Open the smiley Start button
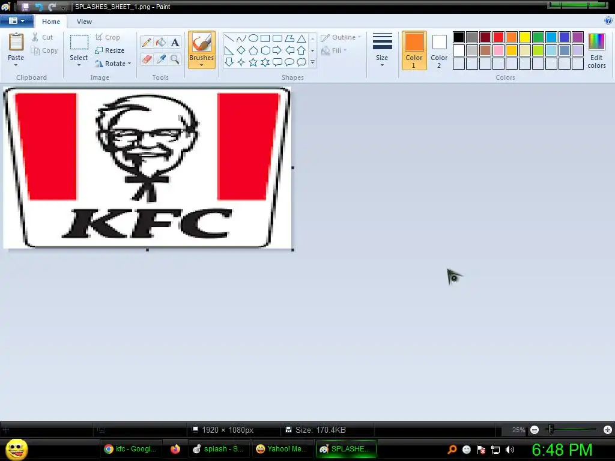The height and width of the screenshot is (461, 615). coord(16,449)
